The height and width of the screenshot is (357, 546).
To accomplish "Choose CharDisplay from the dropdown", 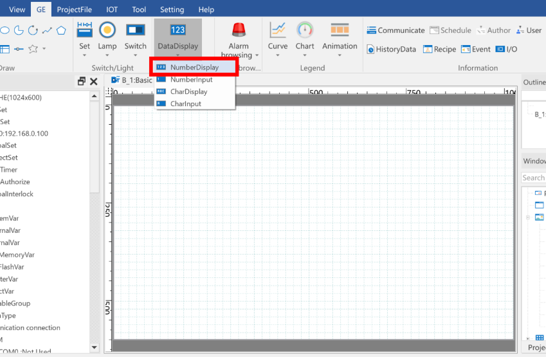I will pyautogui.click(x=195, y=91).
